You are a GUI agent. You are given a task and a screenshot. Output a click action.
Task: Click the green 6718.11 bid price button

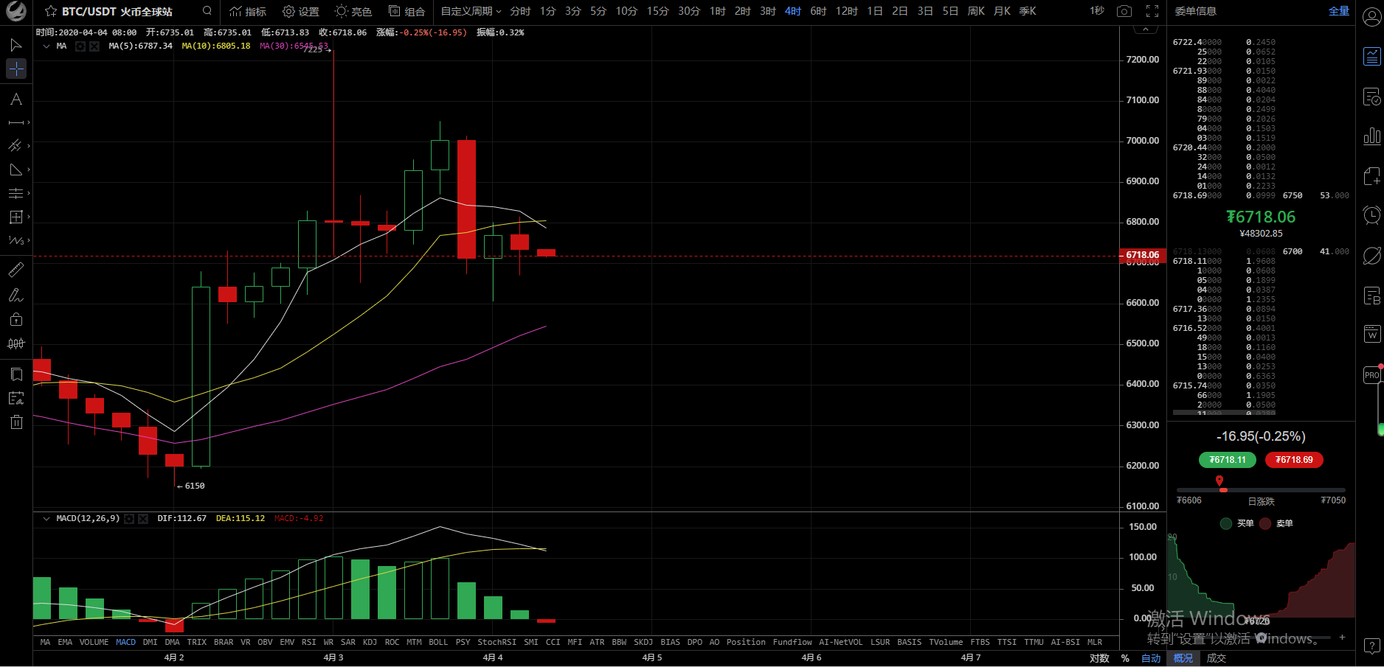(1228, 460)
